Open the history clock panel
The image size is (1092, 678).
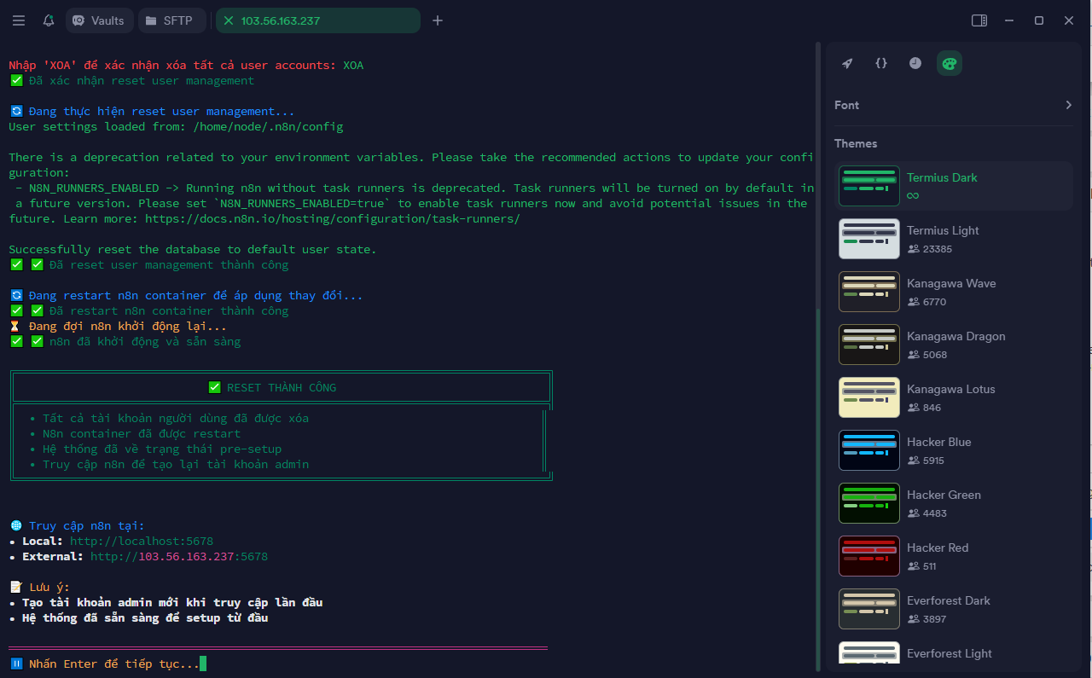pyautogui.click(x=915, y=63)
